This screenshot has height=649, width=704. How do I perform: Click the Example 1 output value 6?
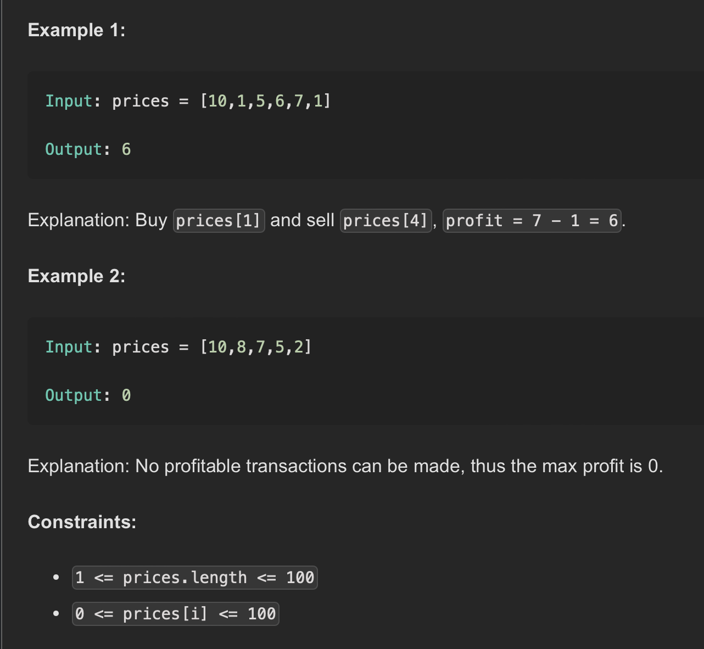pos(126,149)
